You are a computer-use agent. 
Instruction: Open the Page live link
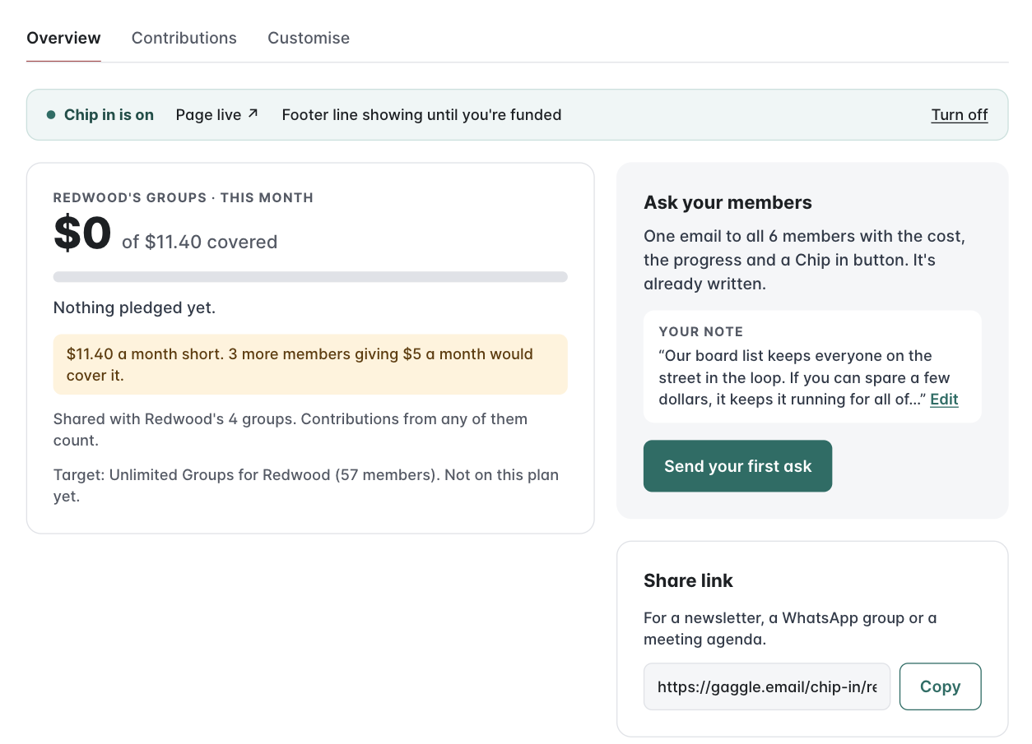pyautogui.click(x=217, y=115)
